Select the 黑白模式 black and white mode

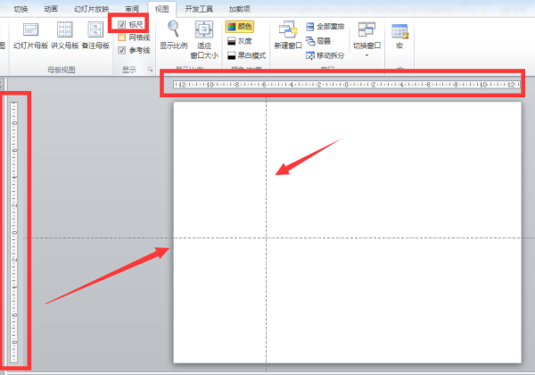(246, 55)
